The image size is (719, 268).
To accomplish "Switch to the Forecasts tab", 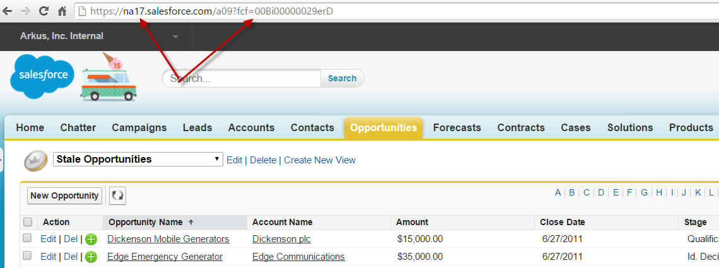I will [x=457, y=127].
